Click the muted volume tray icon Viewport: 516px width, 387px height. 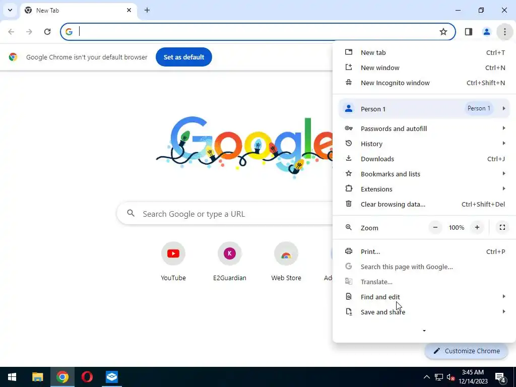click(x=450, y=377)
